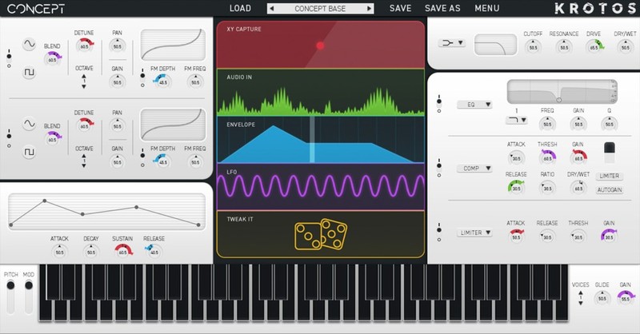This screenshot has width=640, height=334.
Task: Decrease oscillator 2 OCTAVE with down arrow
Action: pos(84,165)
